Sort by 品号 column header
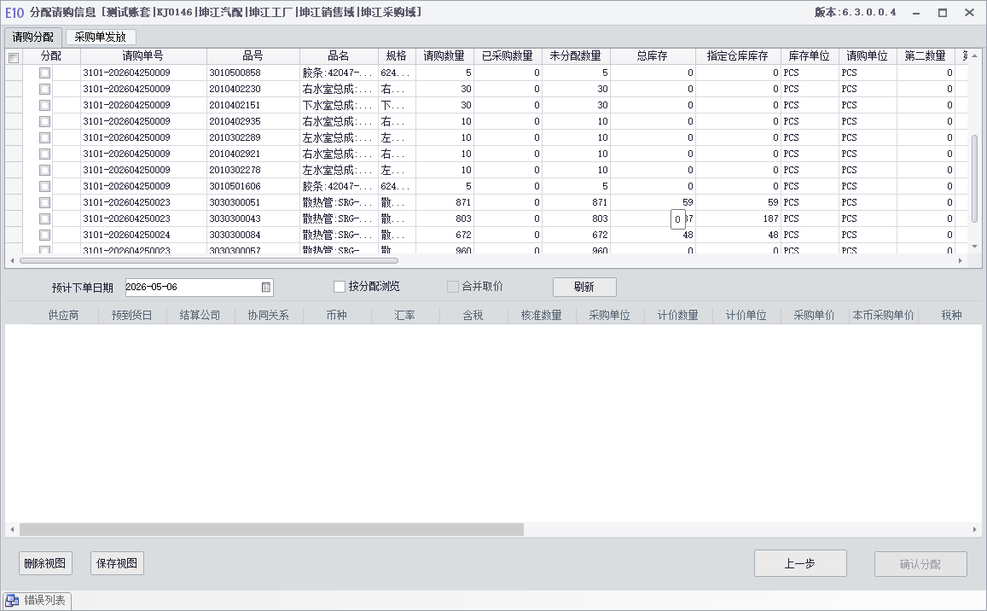Image resolution: width=987 pixels, height=611 pixels. pos(253,56)
